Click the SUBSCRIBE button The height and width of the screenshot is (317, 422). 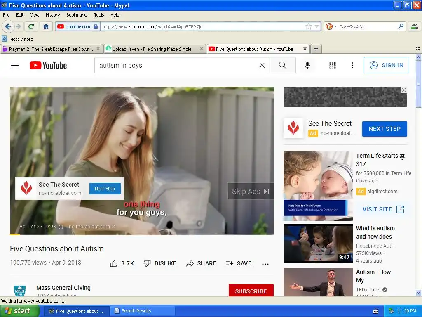click(x=251, y=290)
